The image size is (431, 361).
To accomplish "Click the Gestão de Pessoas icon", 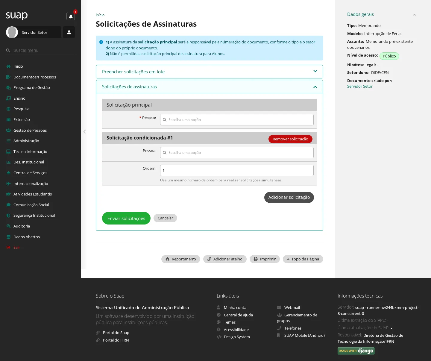I will point(8,131).
